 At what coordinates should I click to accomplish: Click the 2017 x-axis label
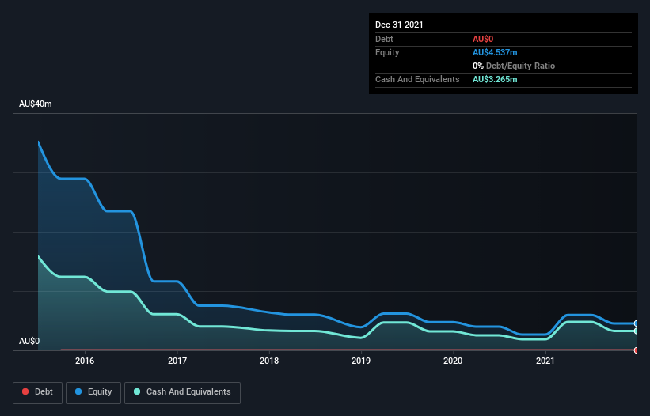pos(177,361)
